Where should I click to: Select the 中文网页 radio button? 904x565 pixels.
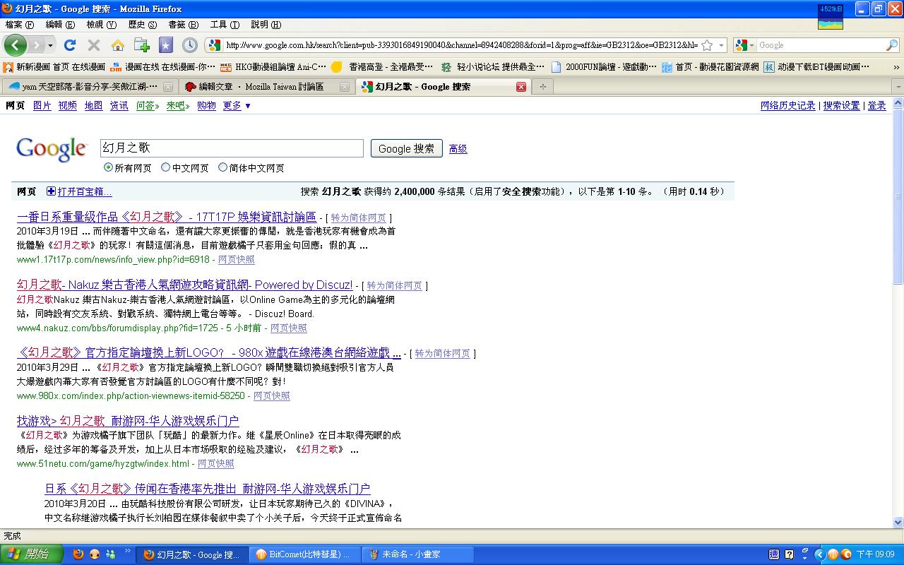point(166,167)
